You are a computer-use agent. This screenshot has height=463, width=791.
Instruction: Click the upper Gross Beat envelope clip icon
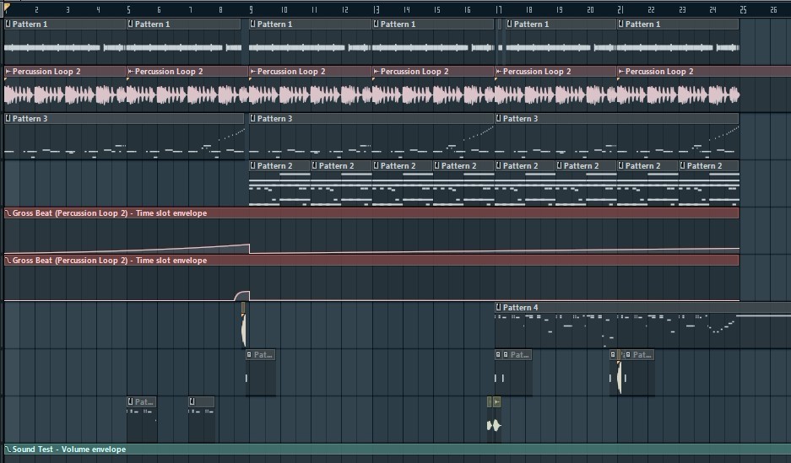coord(8,213)
